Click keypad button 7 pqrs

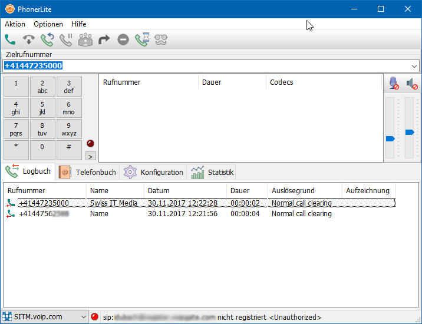(x=16, y=129)
